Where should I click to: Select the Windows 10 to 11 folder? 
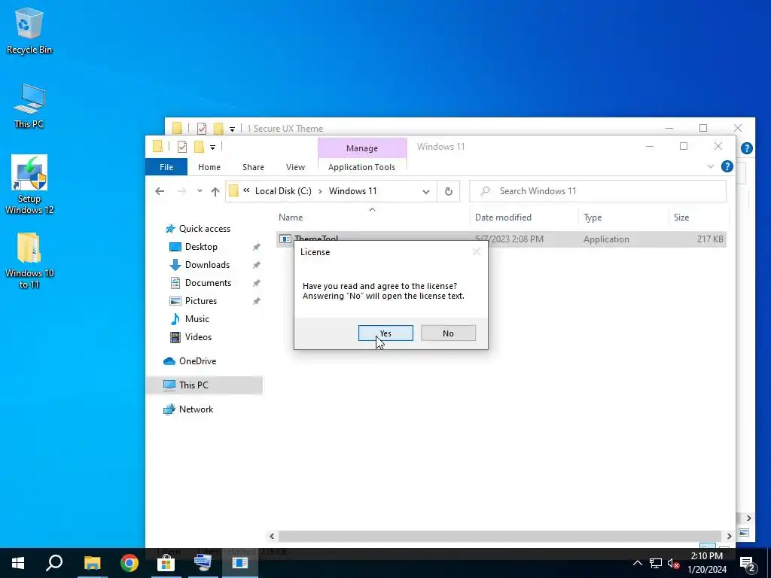pos(29,260)
